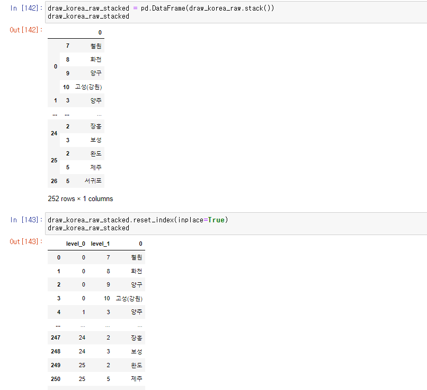
Task: Click cell '보성' in row 248
Action: click(137, 352)
